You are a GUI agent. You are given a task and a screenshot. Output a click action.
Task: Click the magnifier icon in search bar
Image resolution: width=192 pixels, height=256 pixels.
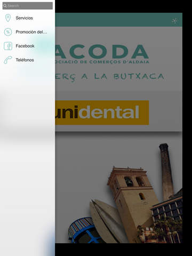click(x=5, y=6)
